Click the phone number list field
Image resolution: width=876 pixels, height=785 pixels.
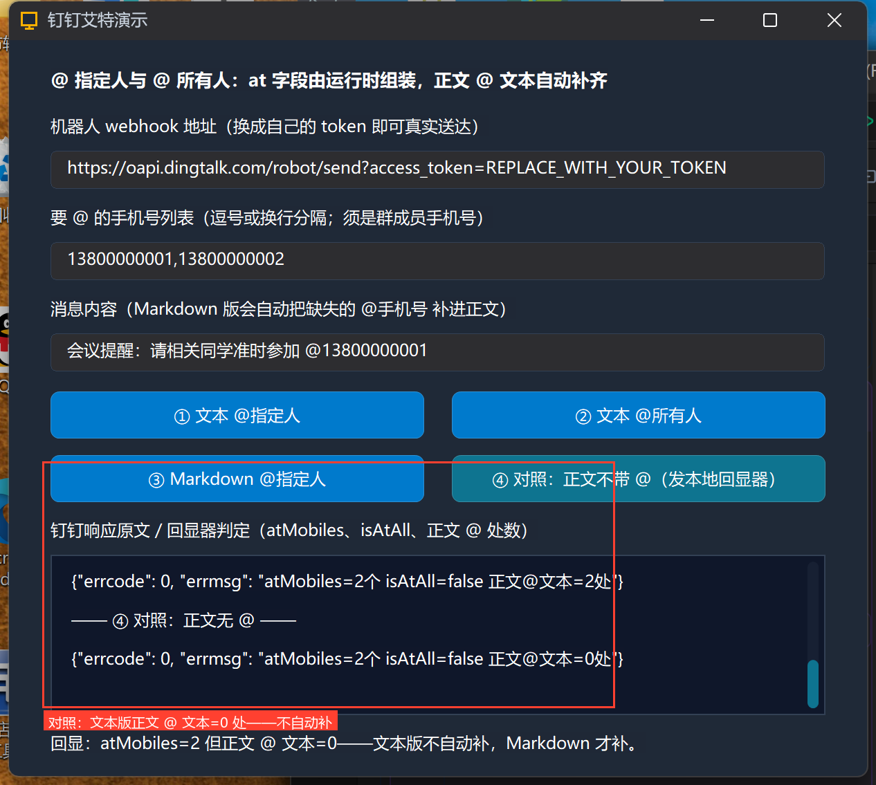coord(437,261)
